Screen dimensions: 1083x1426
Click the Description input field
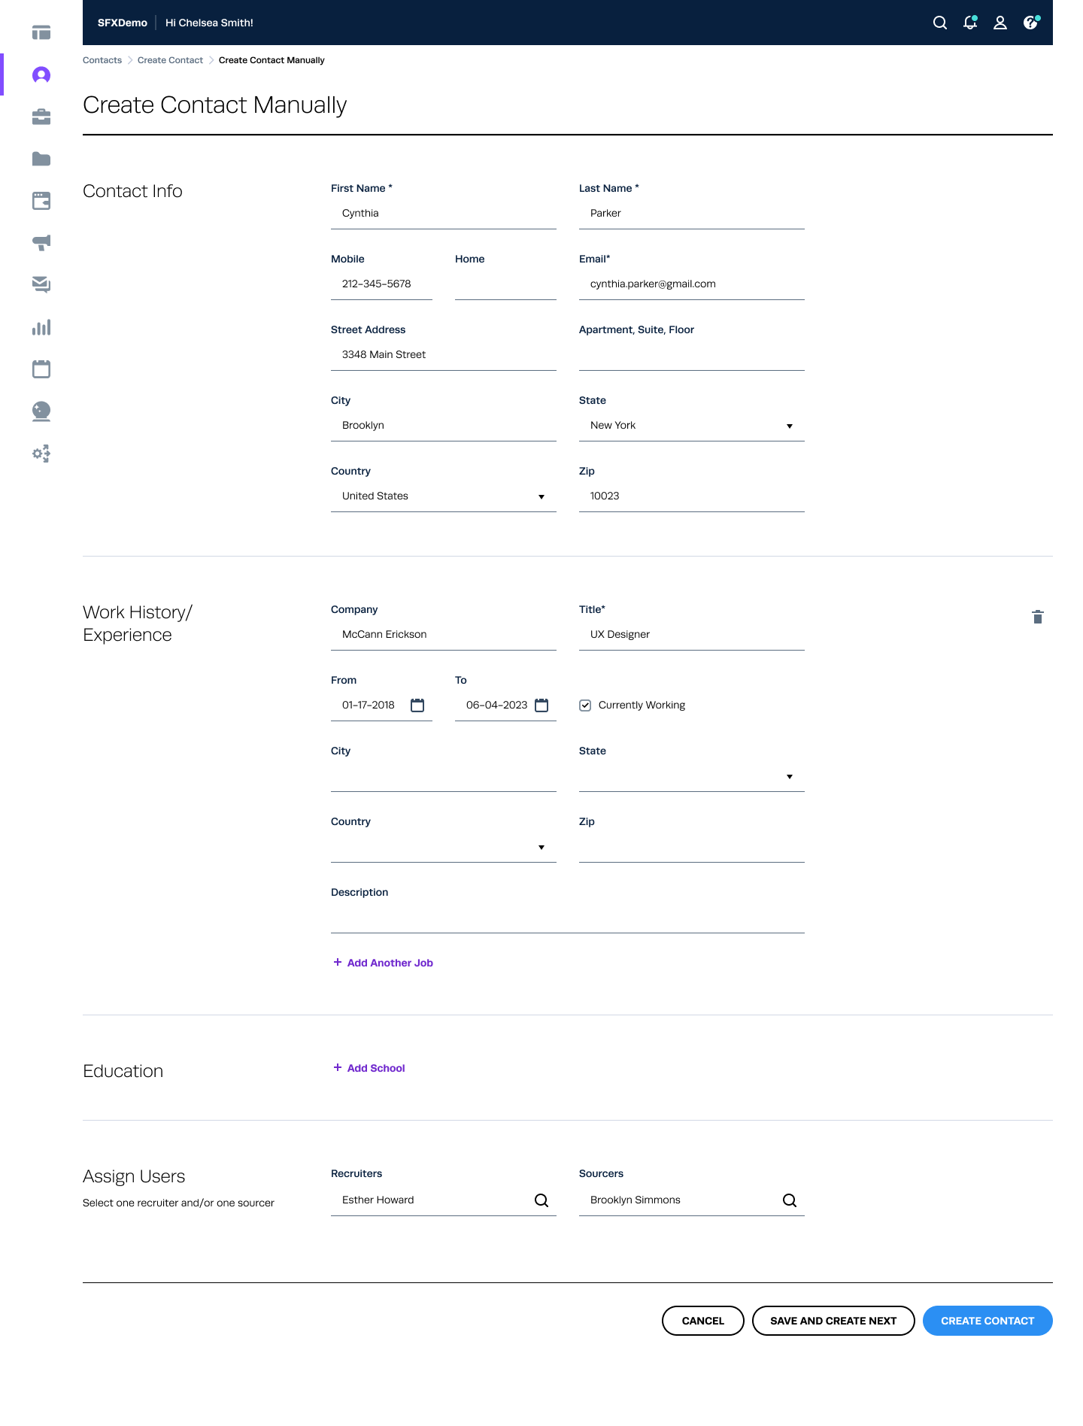pyautogui.click(x=567, y=918)
